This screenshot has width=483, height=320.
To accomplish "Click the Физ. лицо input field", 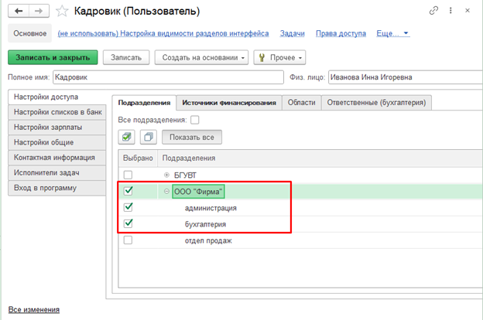I will click(x=406, y=77).
